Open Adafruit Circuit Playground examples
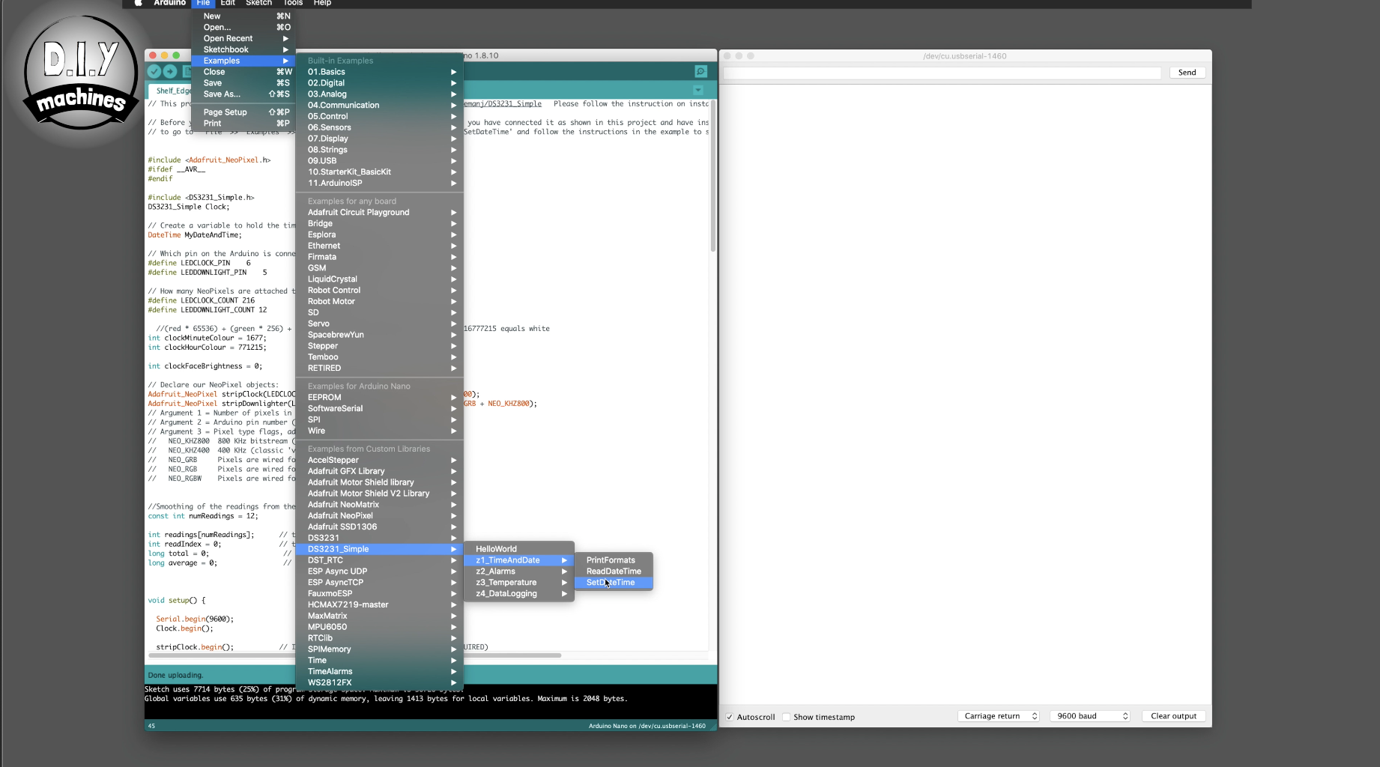 (380, 213)
